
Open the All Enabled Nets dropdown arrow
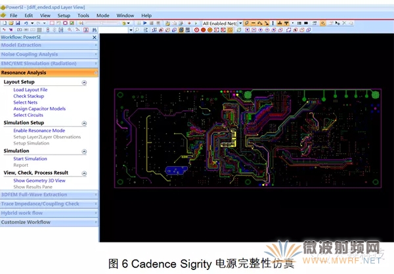pyautogui.click(x=240, y=23)
